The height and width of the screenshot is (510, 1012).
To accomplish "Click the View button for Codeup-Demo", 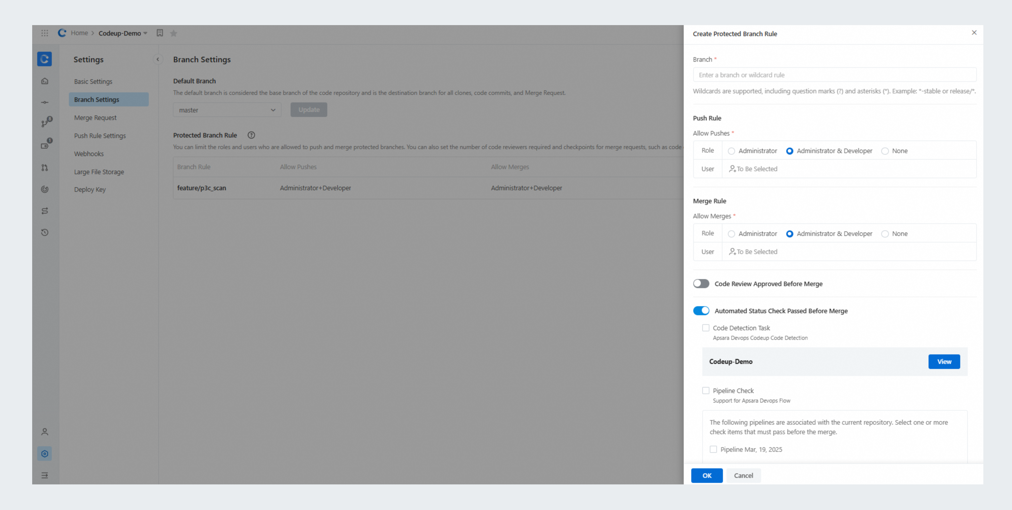I will [944, 362].
